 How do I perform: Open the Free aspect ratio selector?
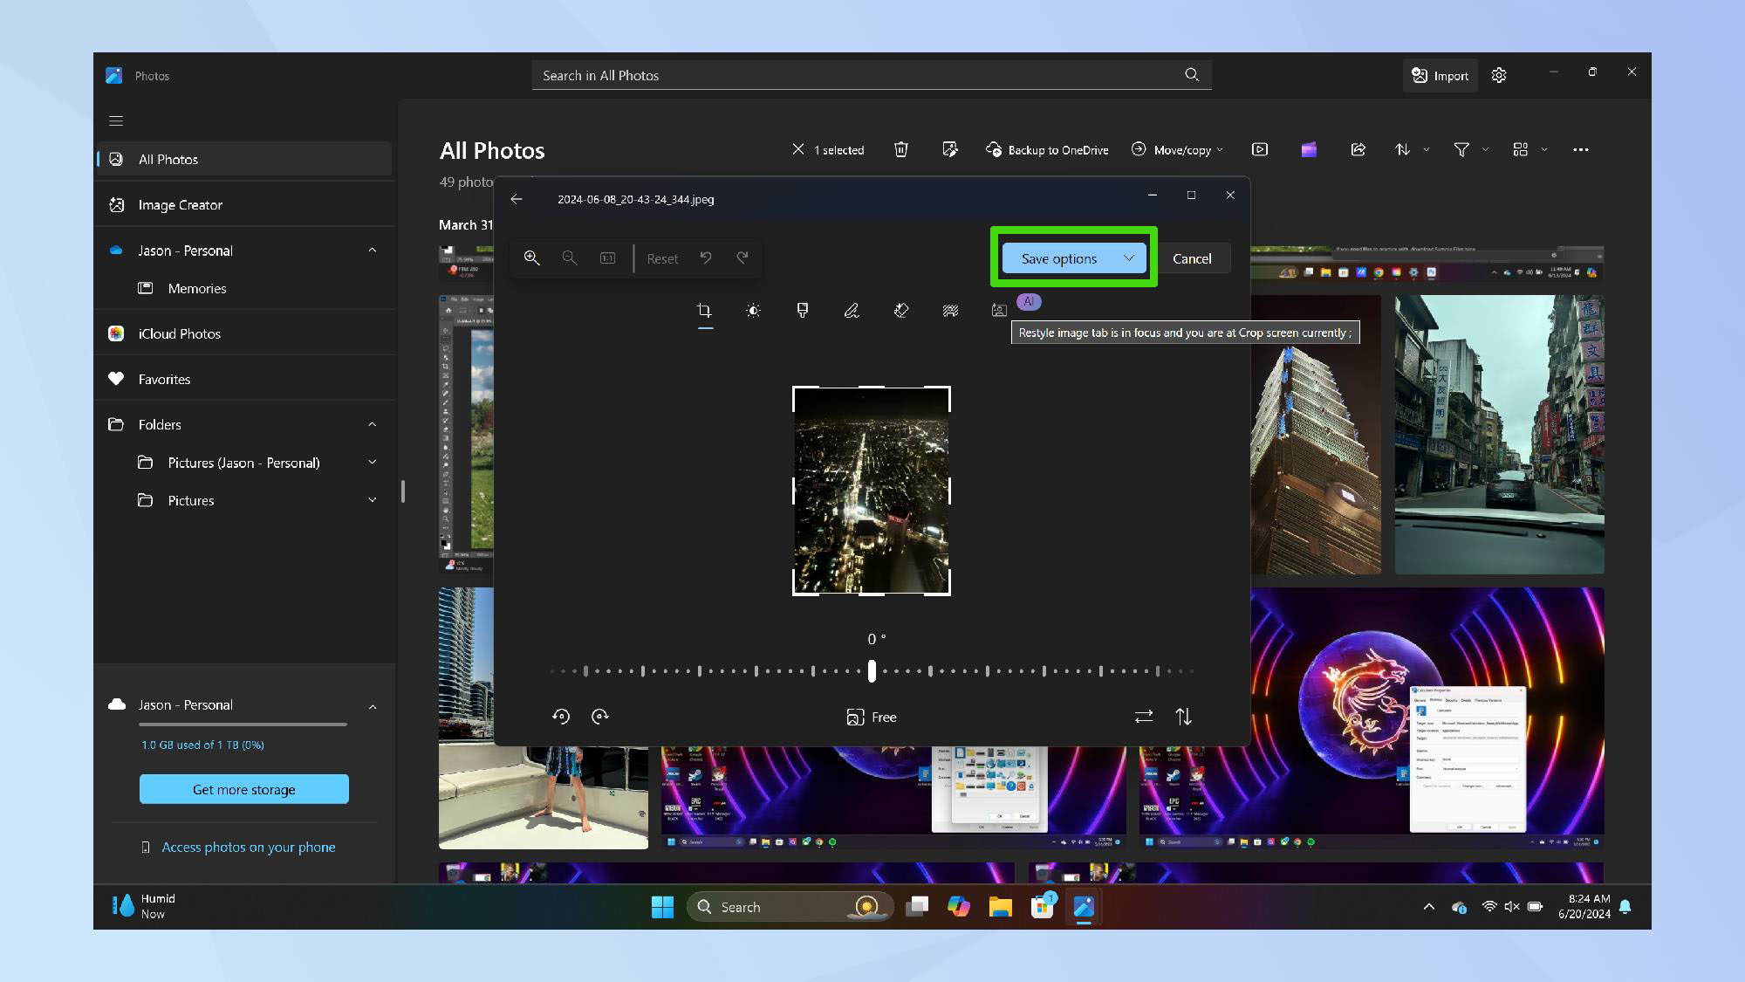872,717
